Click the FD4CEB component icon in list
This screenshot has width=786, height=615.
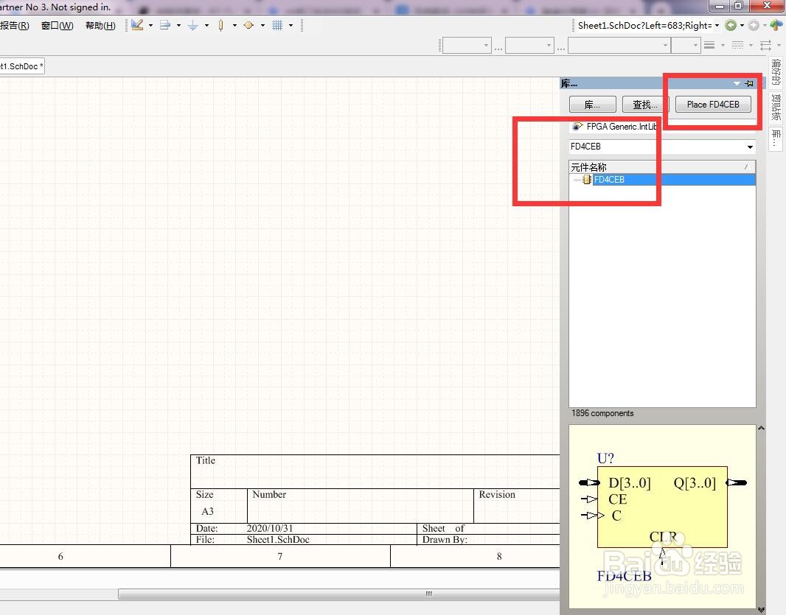[x=586, y=179]
